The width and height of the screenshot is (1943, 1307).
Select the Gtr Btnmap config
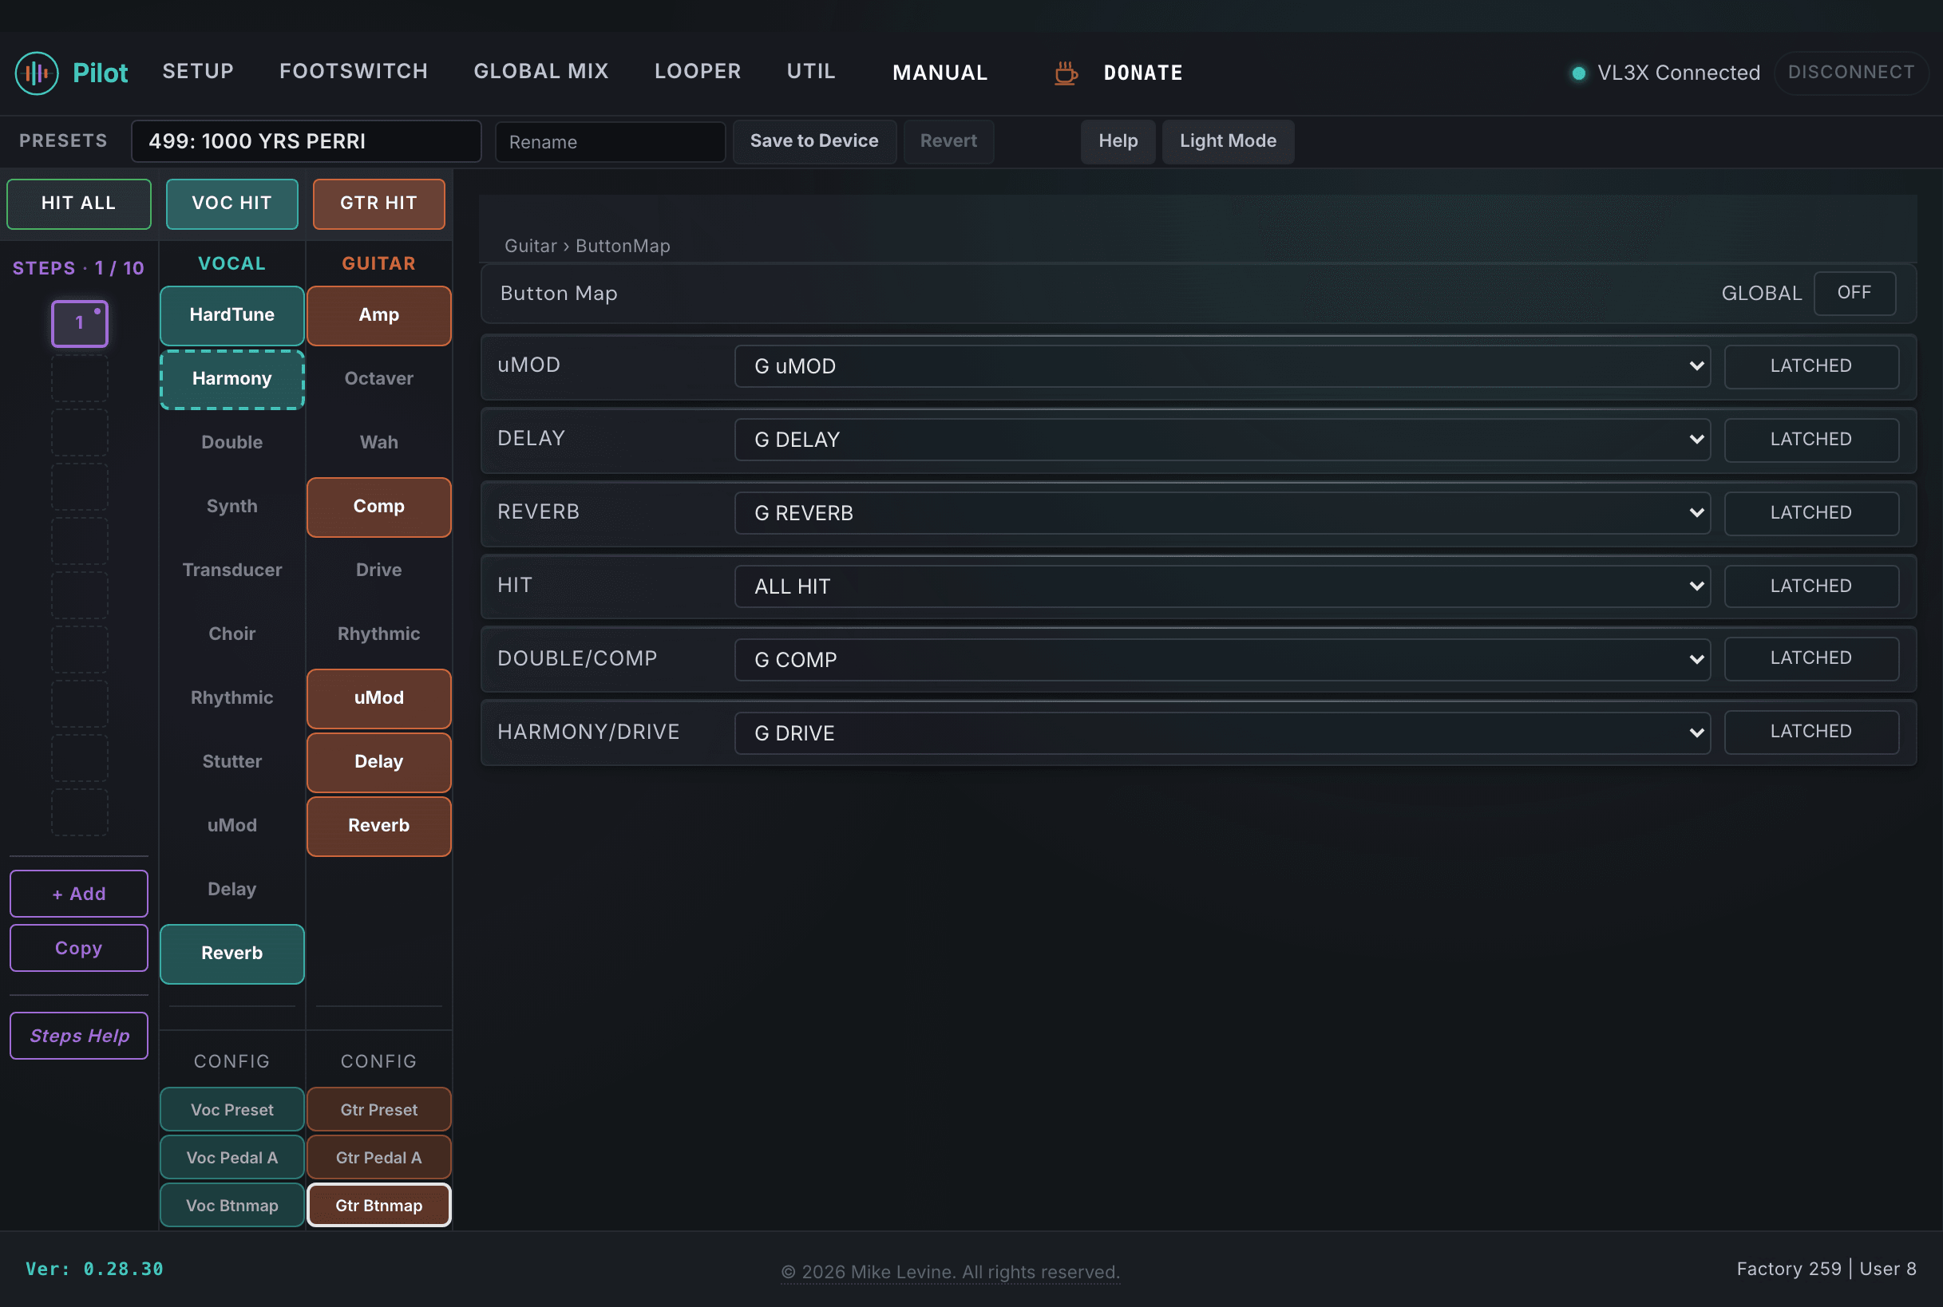point(378,1206)
